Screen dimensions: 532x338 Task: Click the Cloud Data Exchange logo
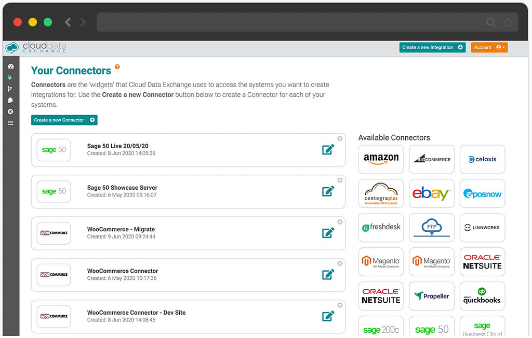pyautogui.click(x=36, y=47)
